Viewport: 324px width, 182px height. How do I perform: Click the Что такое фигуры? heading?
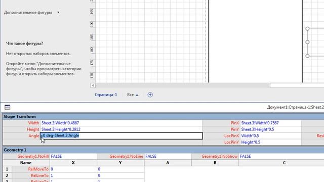24,43
